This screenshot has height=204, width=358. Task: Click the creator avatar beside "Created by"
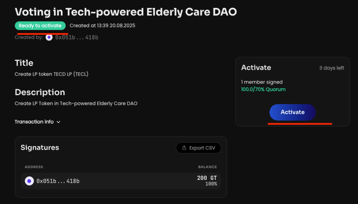pos(49,37)
